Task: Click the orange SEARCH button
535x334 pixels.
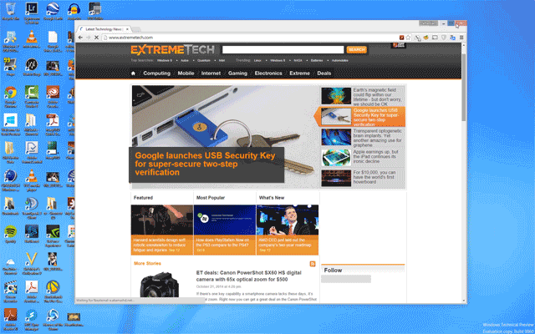Action: (x=357, y=50)
